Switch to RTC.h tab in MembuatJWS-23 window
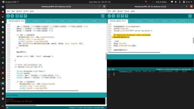Image resolution: width=194 pixels, height=109 pixels. (x=75, y=21)
